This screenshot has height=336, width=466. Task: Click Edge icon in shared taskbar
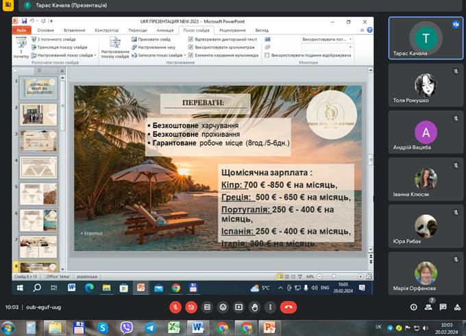pos(89,287)
